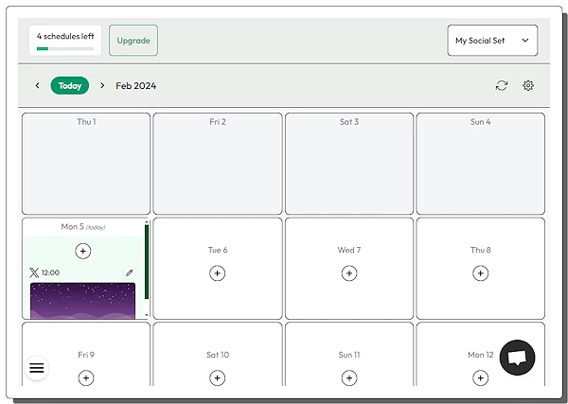
Task: Expand the My Social Set dropdown
Action: 492,41
